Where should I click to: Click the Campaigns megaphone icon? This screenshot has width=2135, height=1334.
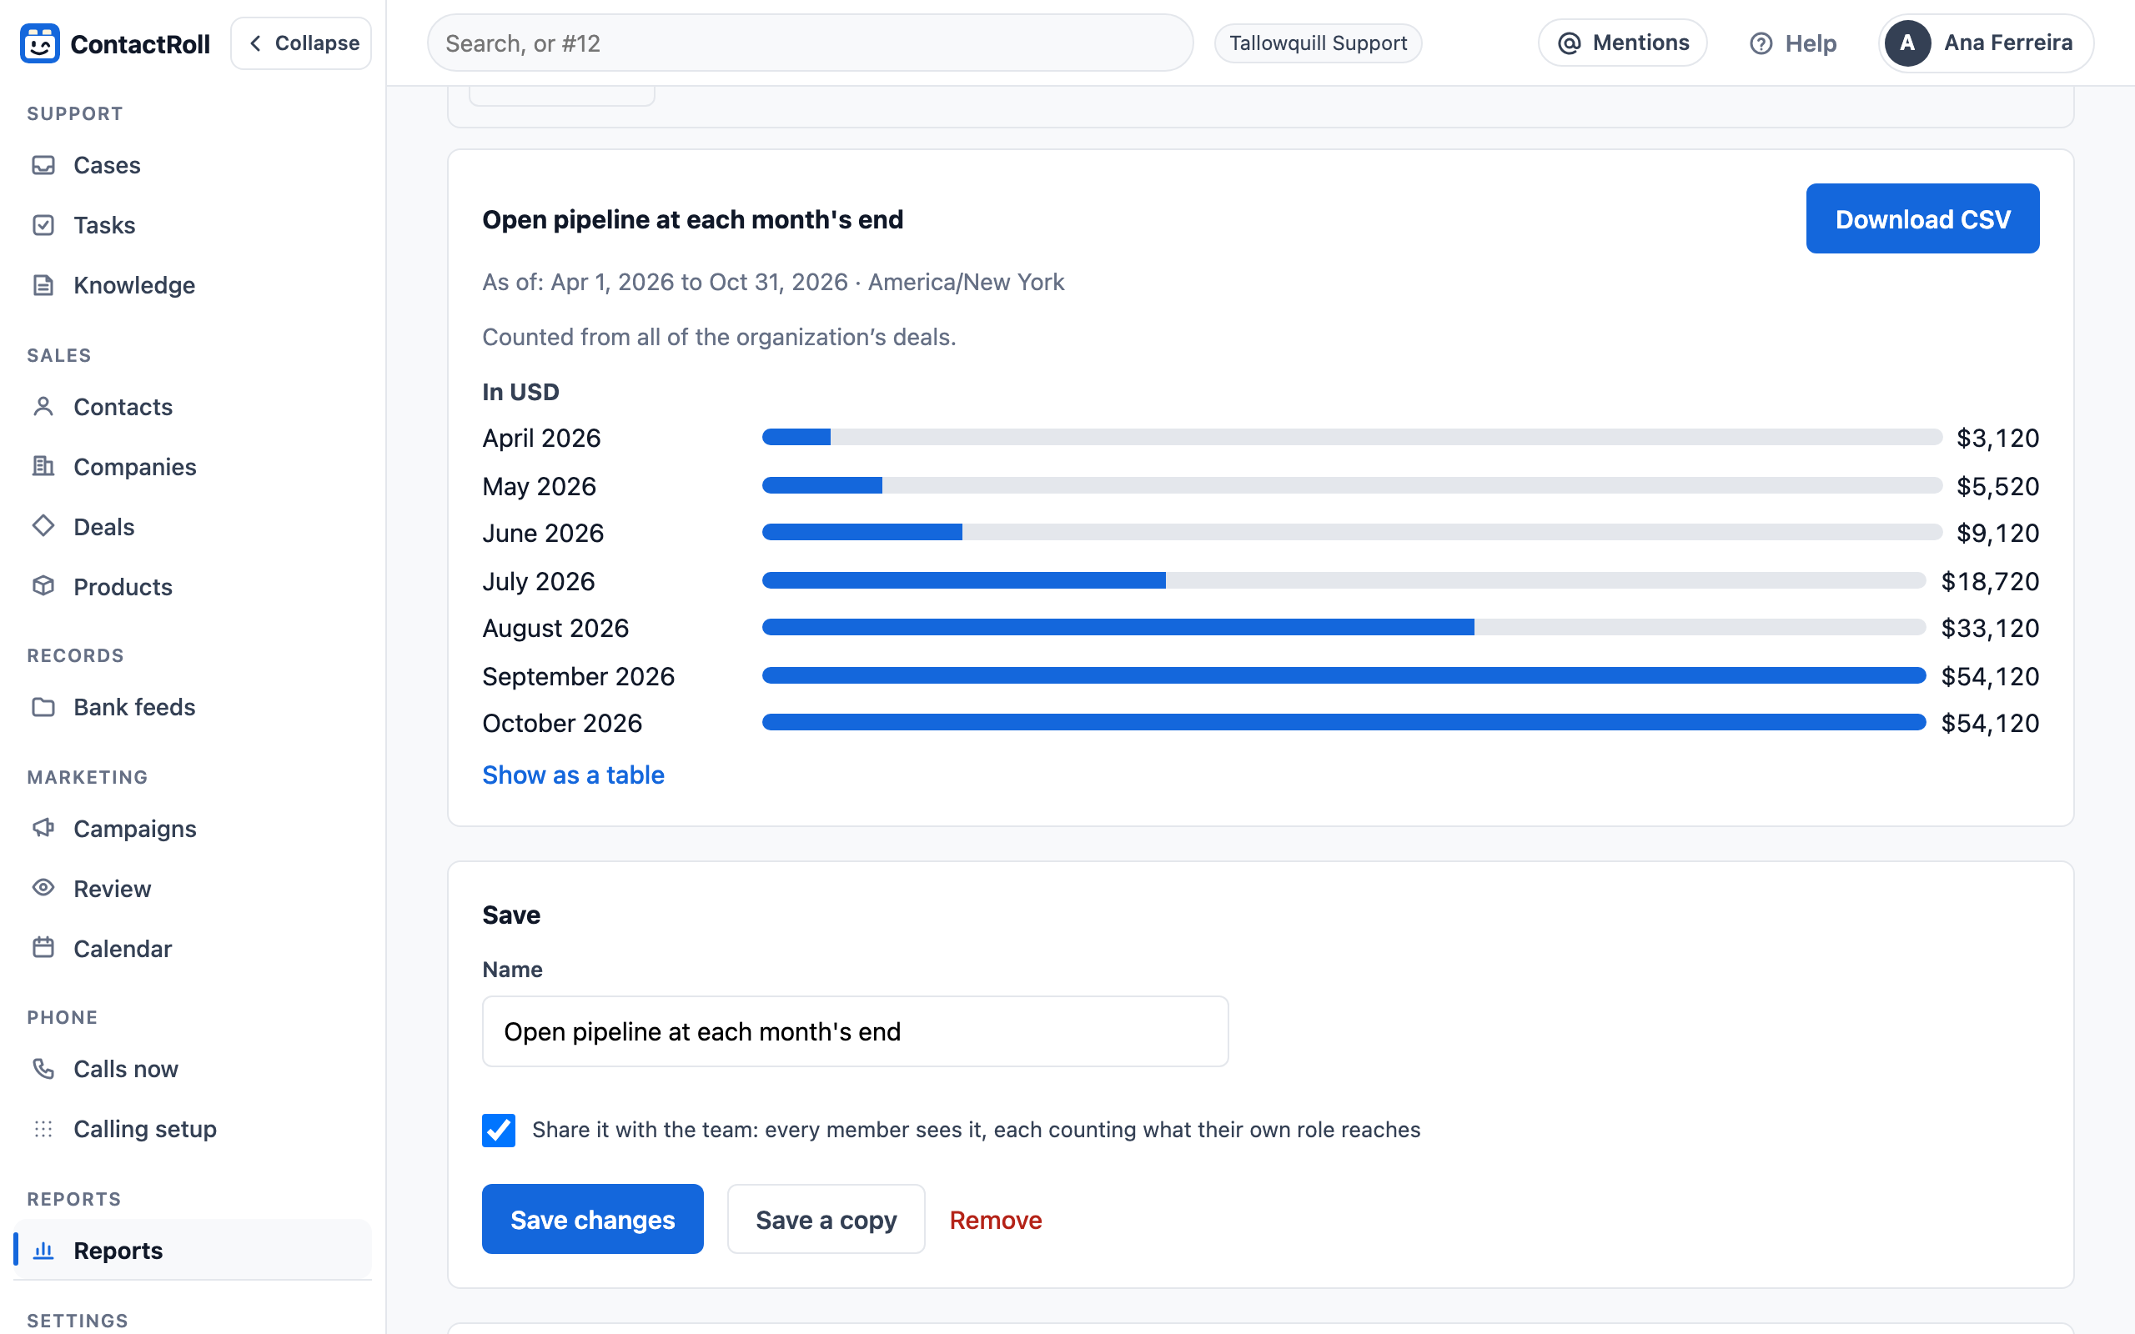click(x=43, y=829)
